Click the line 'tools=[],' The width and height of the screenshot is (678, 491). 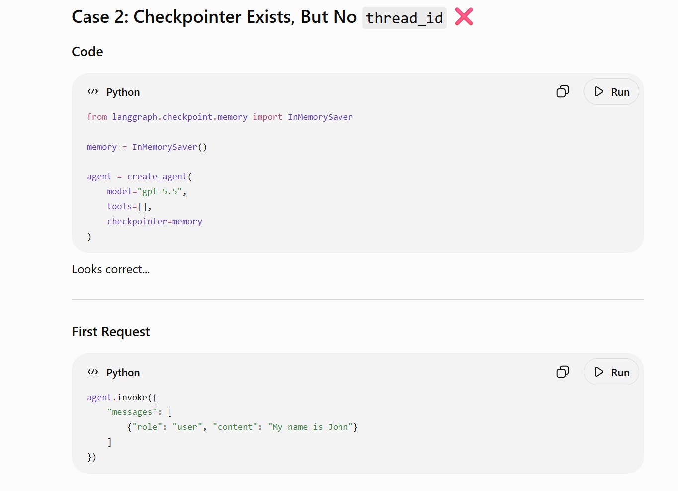tap(129, 206)
